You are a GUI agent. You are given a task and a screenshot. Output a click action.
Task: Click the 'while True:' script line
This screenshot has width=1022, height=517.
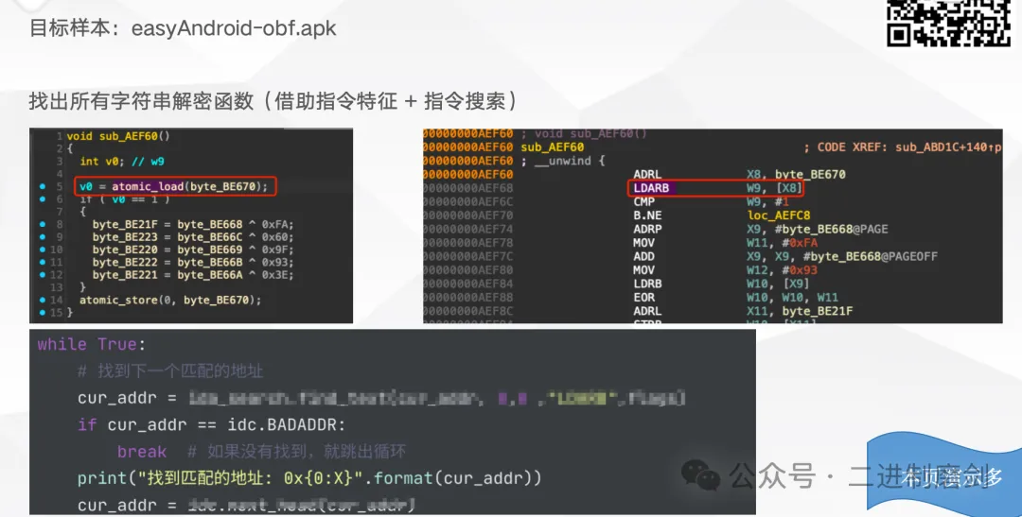(91, 344)
